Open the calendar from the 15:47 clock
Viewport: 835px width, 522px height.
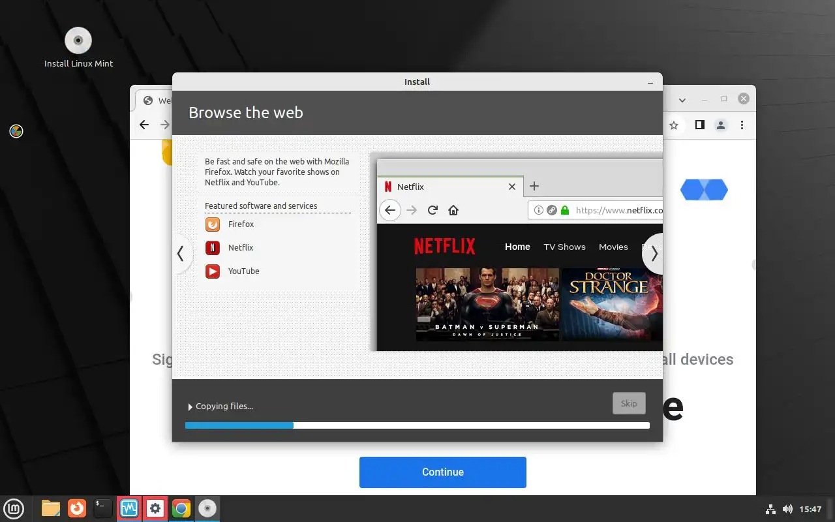click(x=810, y=509)
